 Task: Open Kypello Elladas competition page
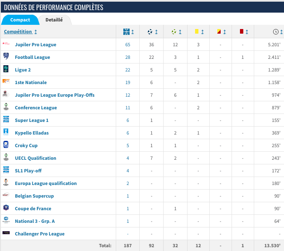coord(31,133)
